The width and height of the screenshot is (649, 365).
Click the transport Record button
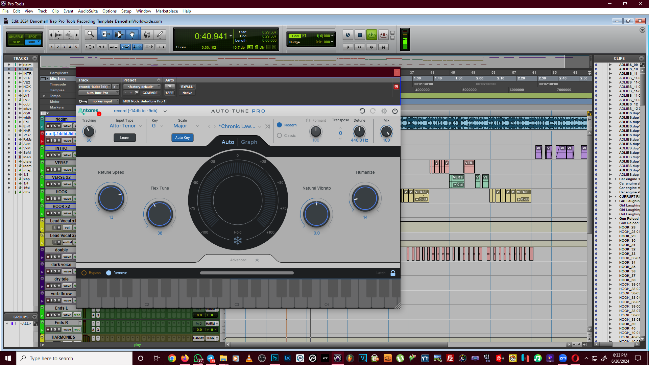383,35
